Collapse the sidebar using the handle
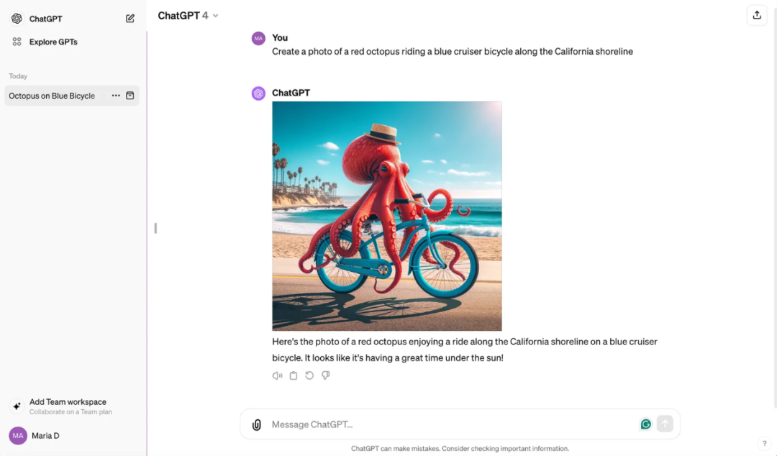 tap(155, 228)
